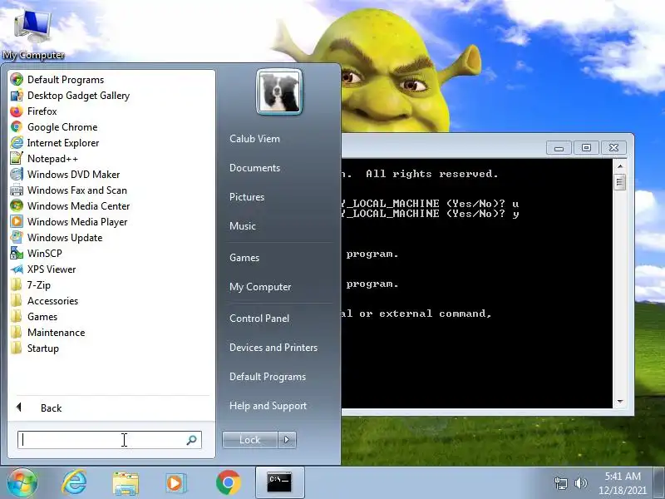Screen dimensions: 665x499
Task: Select the Command Prompt taskbar button
Action: [279, 482]
